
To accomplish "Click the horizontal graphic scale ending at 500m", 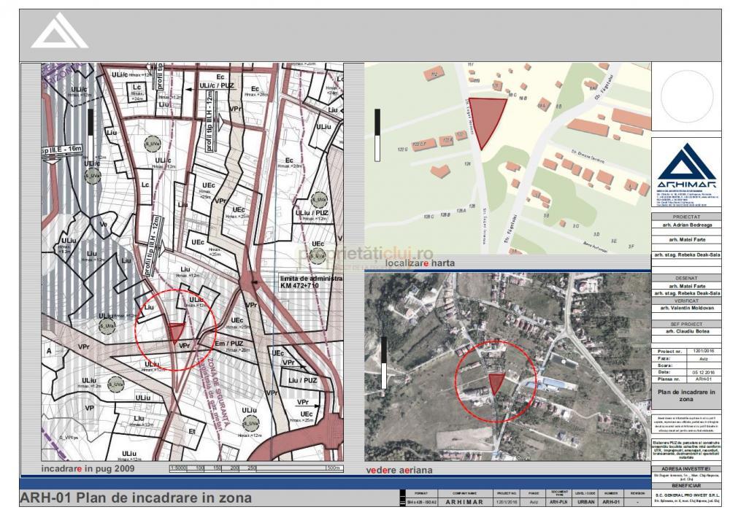I will pos(256,468).
